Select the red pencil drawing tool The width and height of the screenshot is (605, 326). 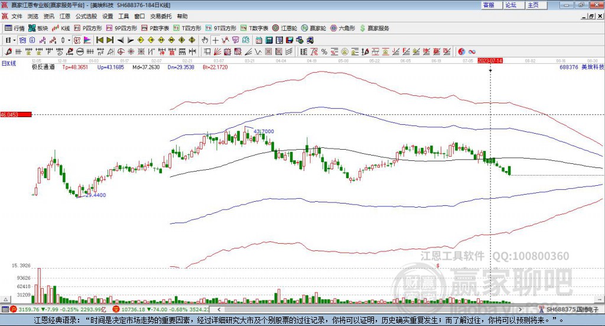pyautogui.click(x=8, y=51)
